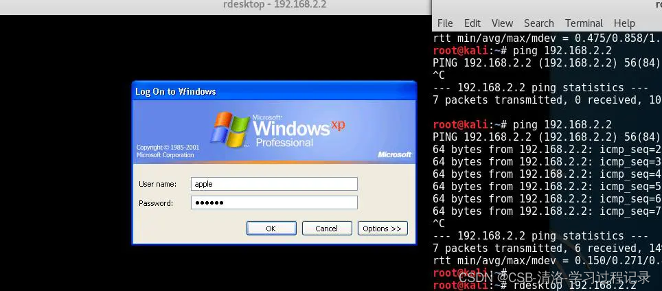Click the "7 packets transmitted, 6 received" line

coord(547,248)
